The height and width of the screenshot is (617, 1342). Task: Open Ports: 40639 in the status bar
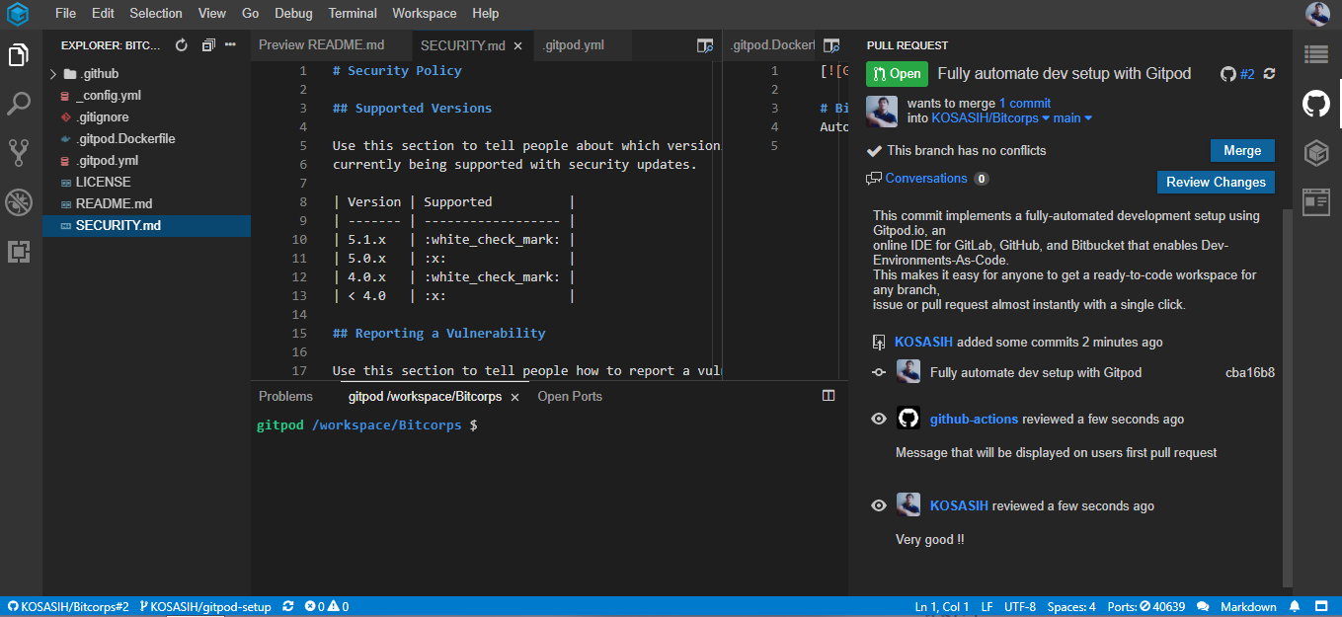tap(1145, 607)
